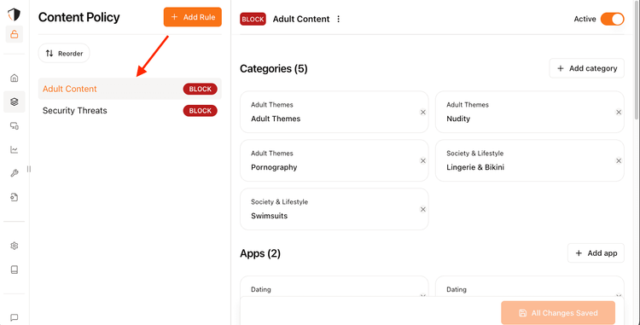This screenshot has height=325, width=640.
Task: Remove the Pornography category card
Action: click(x=423, y=160)
